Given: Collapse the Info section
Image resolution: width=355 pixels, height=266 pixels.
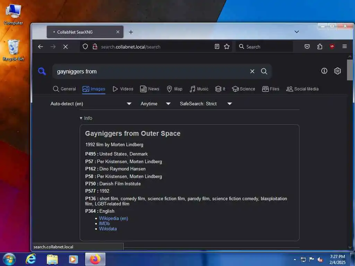Looking at the screenshot, I should pyautogui.click(x=86, y=118).
